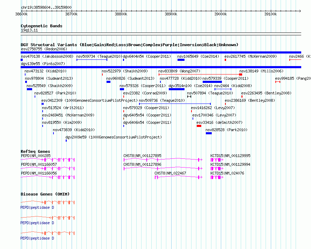This screenshot has width=311, height=249.
Task: Click red loss bar of esv33416
Action: tap(199, 126)
